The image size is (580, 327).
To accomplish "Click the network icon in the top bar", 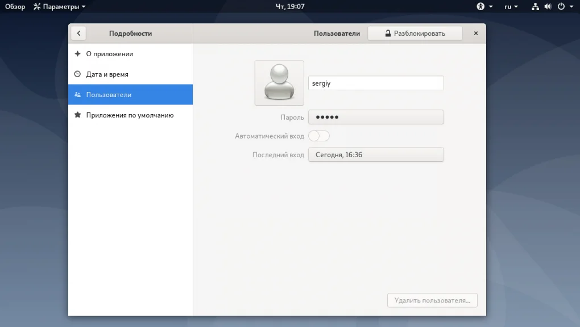I will click(535, 6).
